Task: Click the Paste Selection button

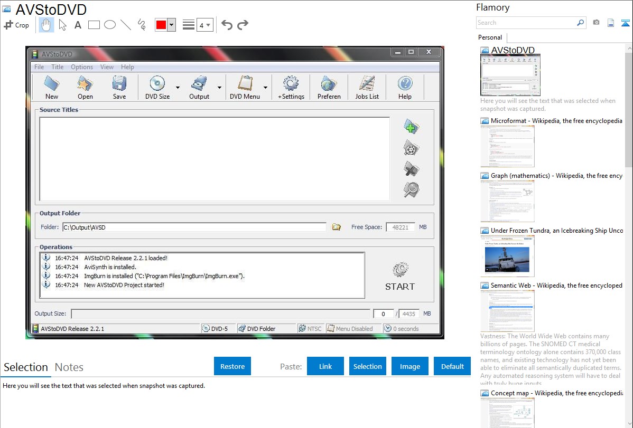Action: [368, 366]
